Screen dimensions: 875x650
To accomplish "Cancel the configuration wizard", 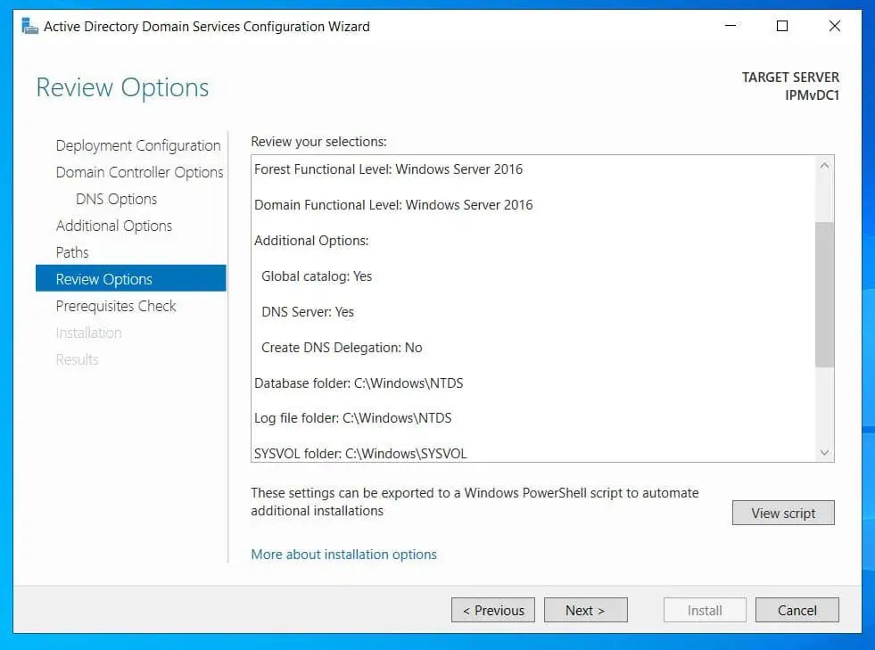I will 797,610.
